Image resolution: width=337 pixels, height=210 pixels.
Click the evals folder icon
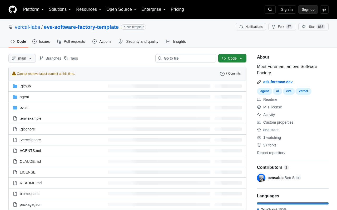coord(15,108)
